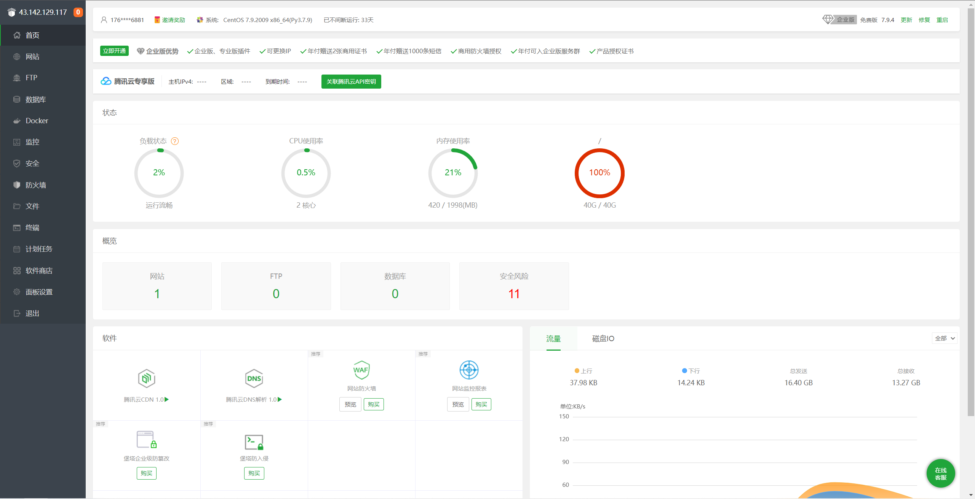975x499 pixels.
Task: Click the 安全风险 overview card showing 11
Action: coord(514,286)
